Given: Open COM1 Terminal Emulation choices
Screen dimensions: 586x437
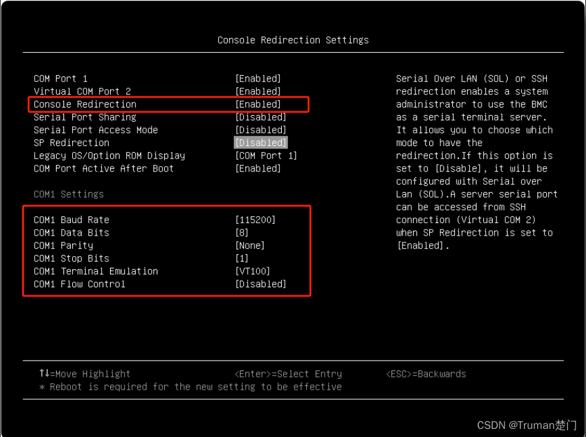Looking at the screenshot, I should pyautogui.click(x=96, y=271).
